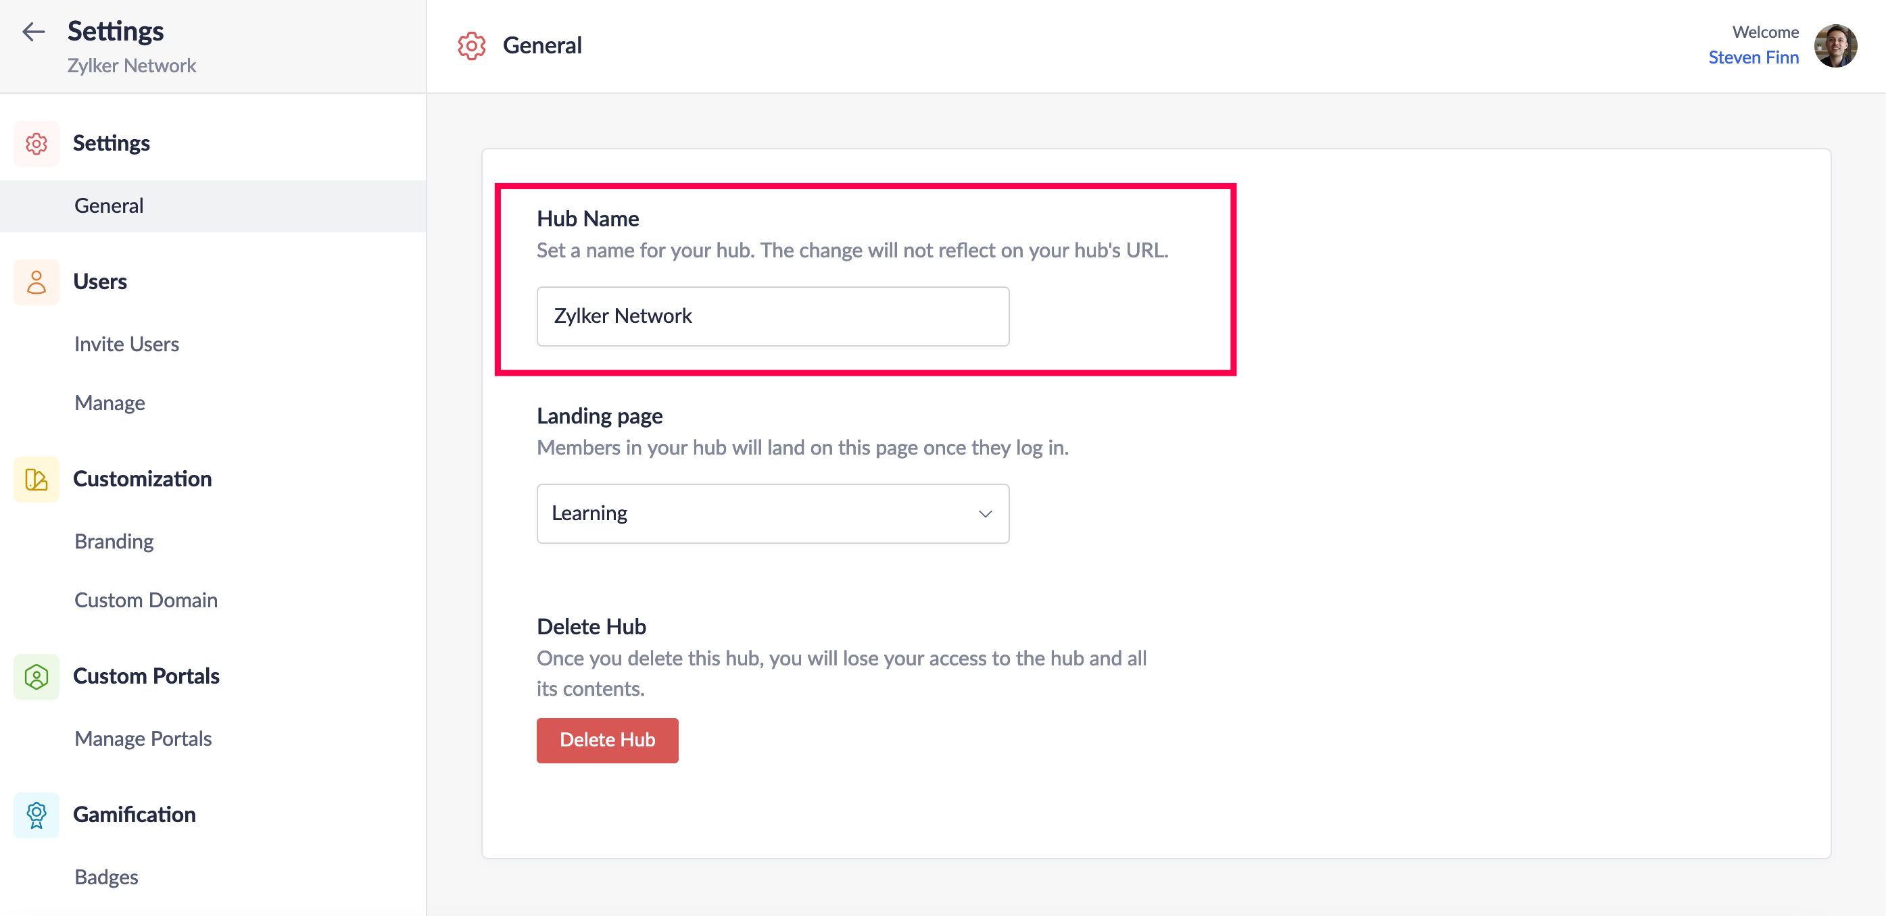Viewport: 1886px width, 916px height.
Task: Go to Manage under Users
Action: point(110,403)
